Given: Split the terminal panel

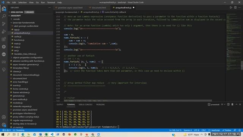Looking at the screenshot, I should click(x=228, y=105).
